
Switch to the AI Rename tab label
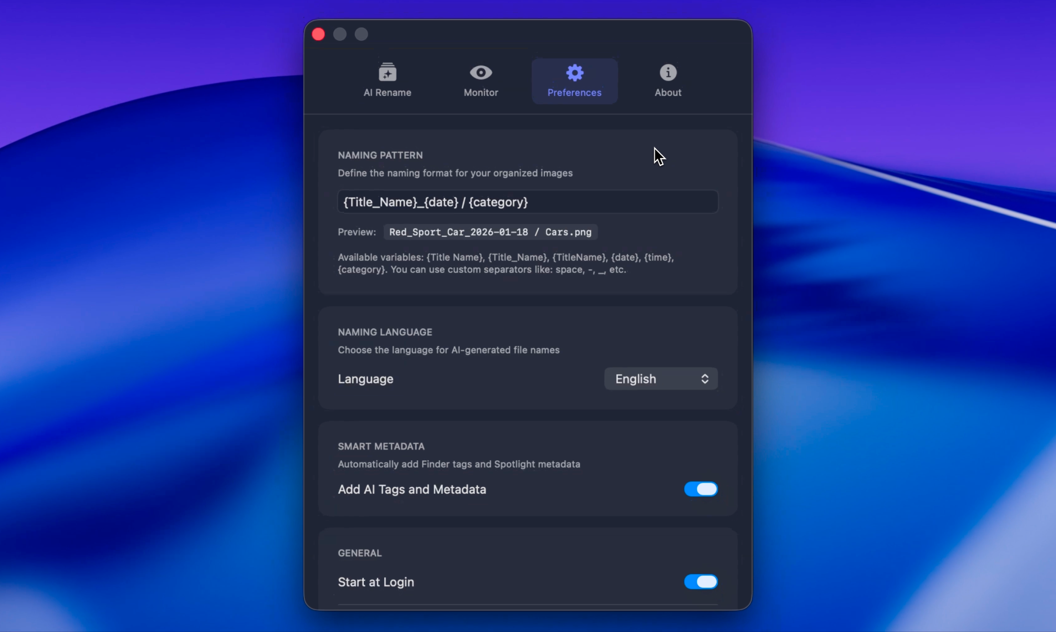click(387, 92)
